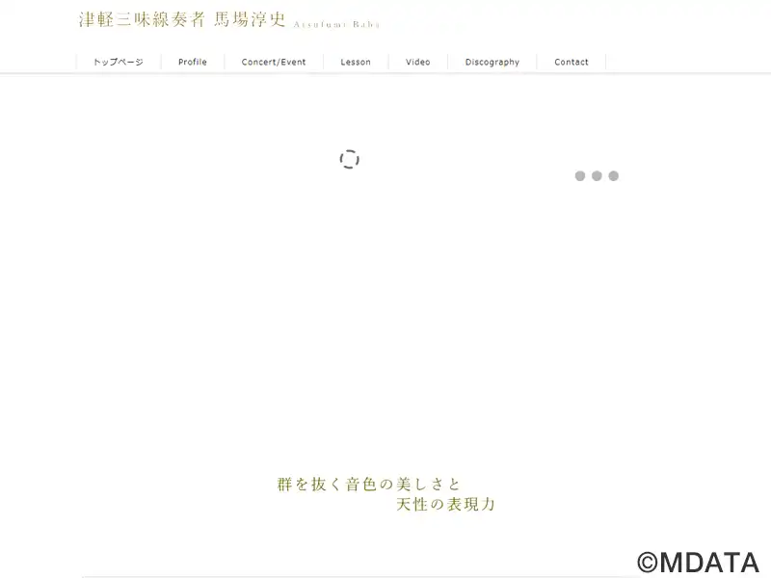Open the Discography menu item
Screen dimensions: 771x578
[x=492, y=62]
